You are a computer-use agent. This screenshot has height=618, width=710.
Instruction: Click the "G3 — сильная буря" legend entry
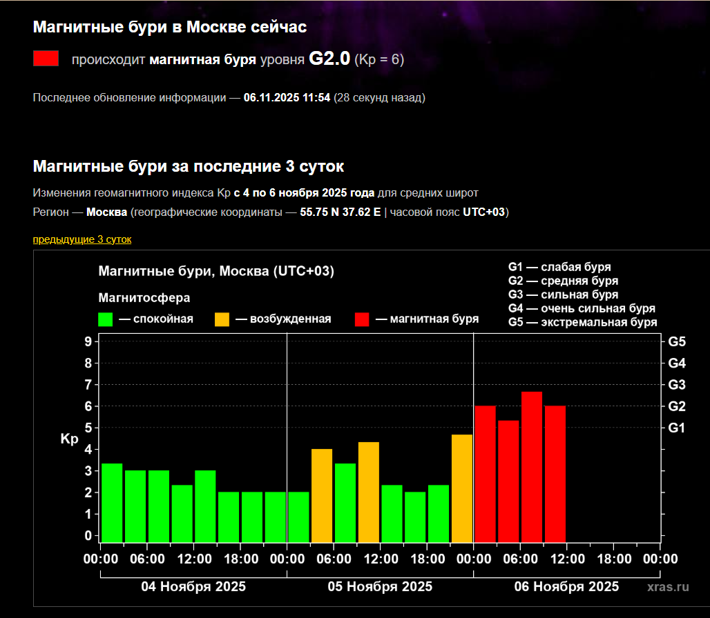click(563, 295)
